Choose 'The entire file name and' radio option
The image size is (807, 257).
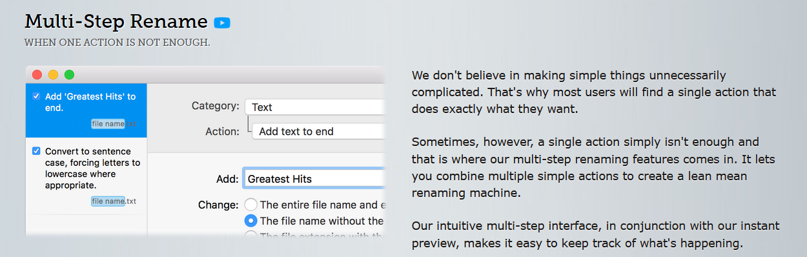pyautogui.click(x=250, y=205)
